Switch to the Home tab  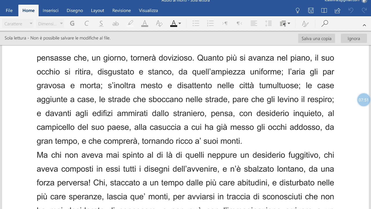click(28, 10)
